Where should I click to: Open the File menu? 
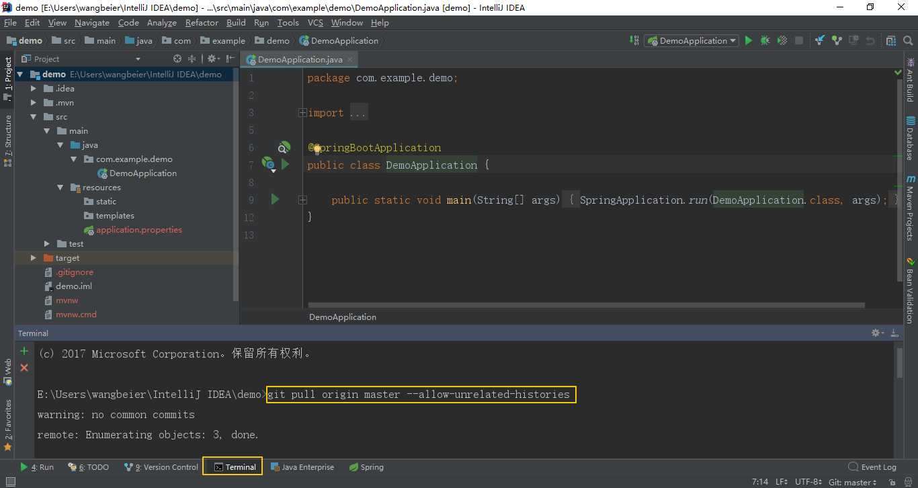pyautogui.click(x=10, y=22)
